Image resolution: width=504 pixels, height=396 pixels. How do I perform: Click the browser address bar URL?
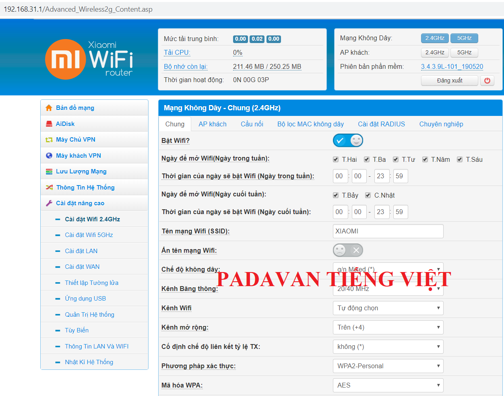pyautogui.click(x=78, y=9)
